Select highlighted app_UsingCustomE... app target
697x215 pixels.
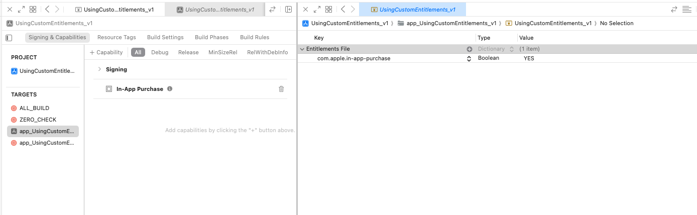point(43,131)
